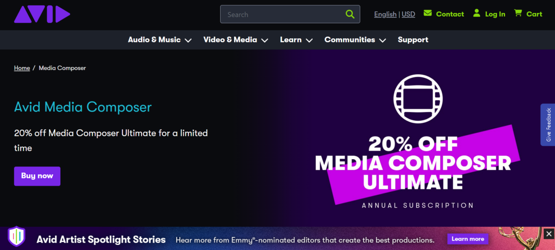Click the shopping cart icon
Screen dimensions: 555x250
point(518,13)
